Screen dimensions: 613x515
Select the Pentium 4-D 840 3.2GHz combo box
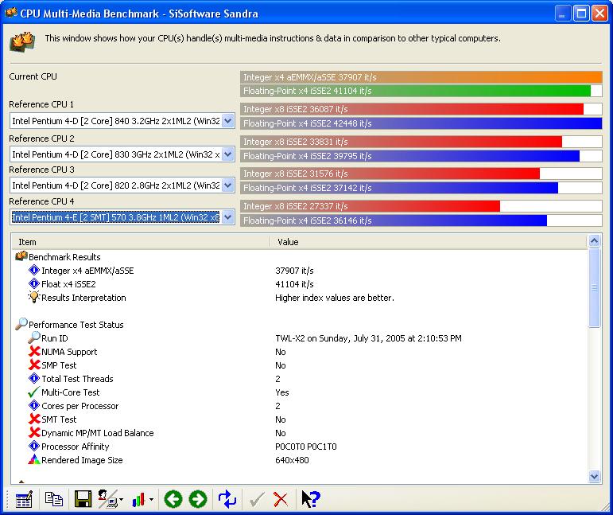point(122,121)
